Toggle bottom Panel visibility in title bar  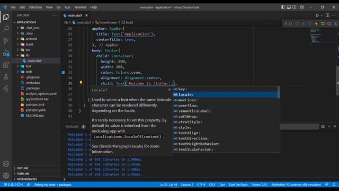point(289,7)
